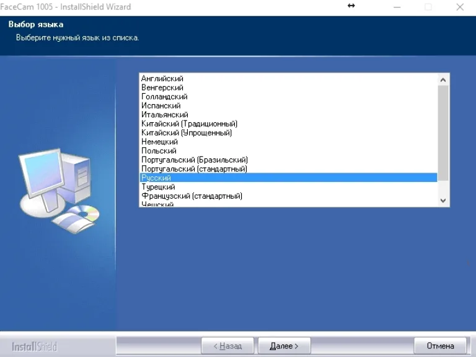Select Португальский (стандартный) entry
476x357 pixels.
[x=288, y=169]
